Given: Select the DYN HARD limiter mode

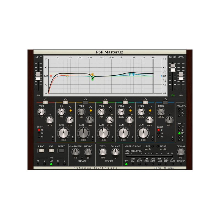Looking at the screenshot, I should tap(159, 164).
